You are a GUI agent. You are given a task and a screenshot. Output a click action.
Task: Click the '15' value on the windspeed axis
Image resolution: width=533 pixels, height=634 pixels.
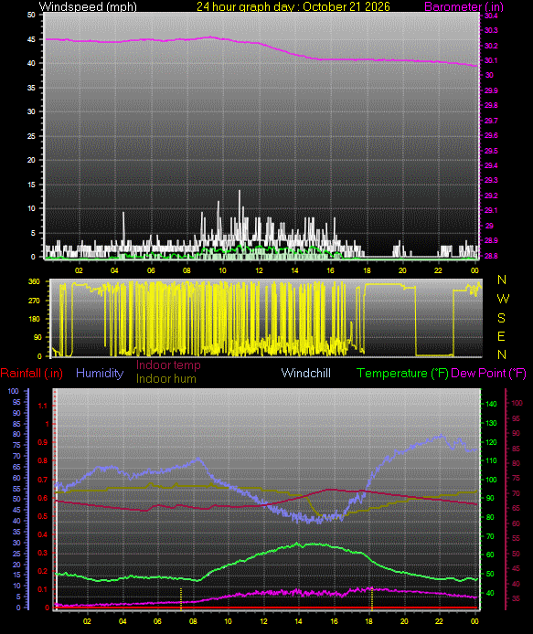coord(31,185)
